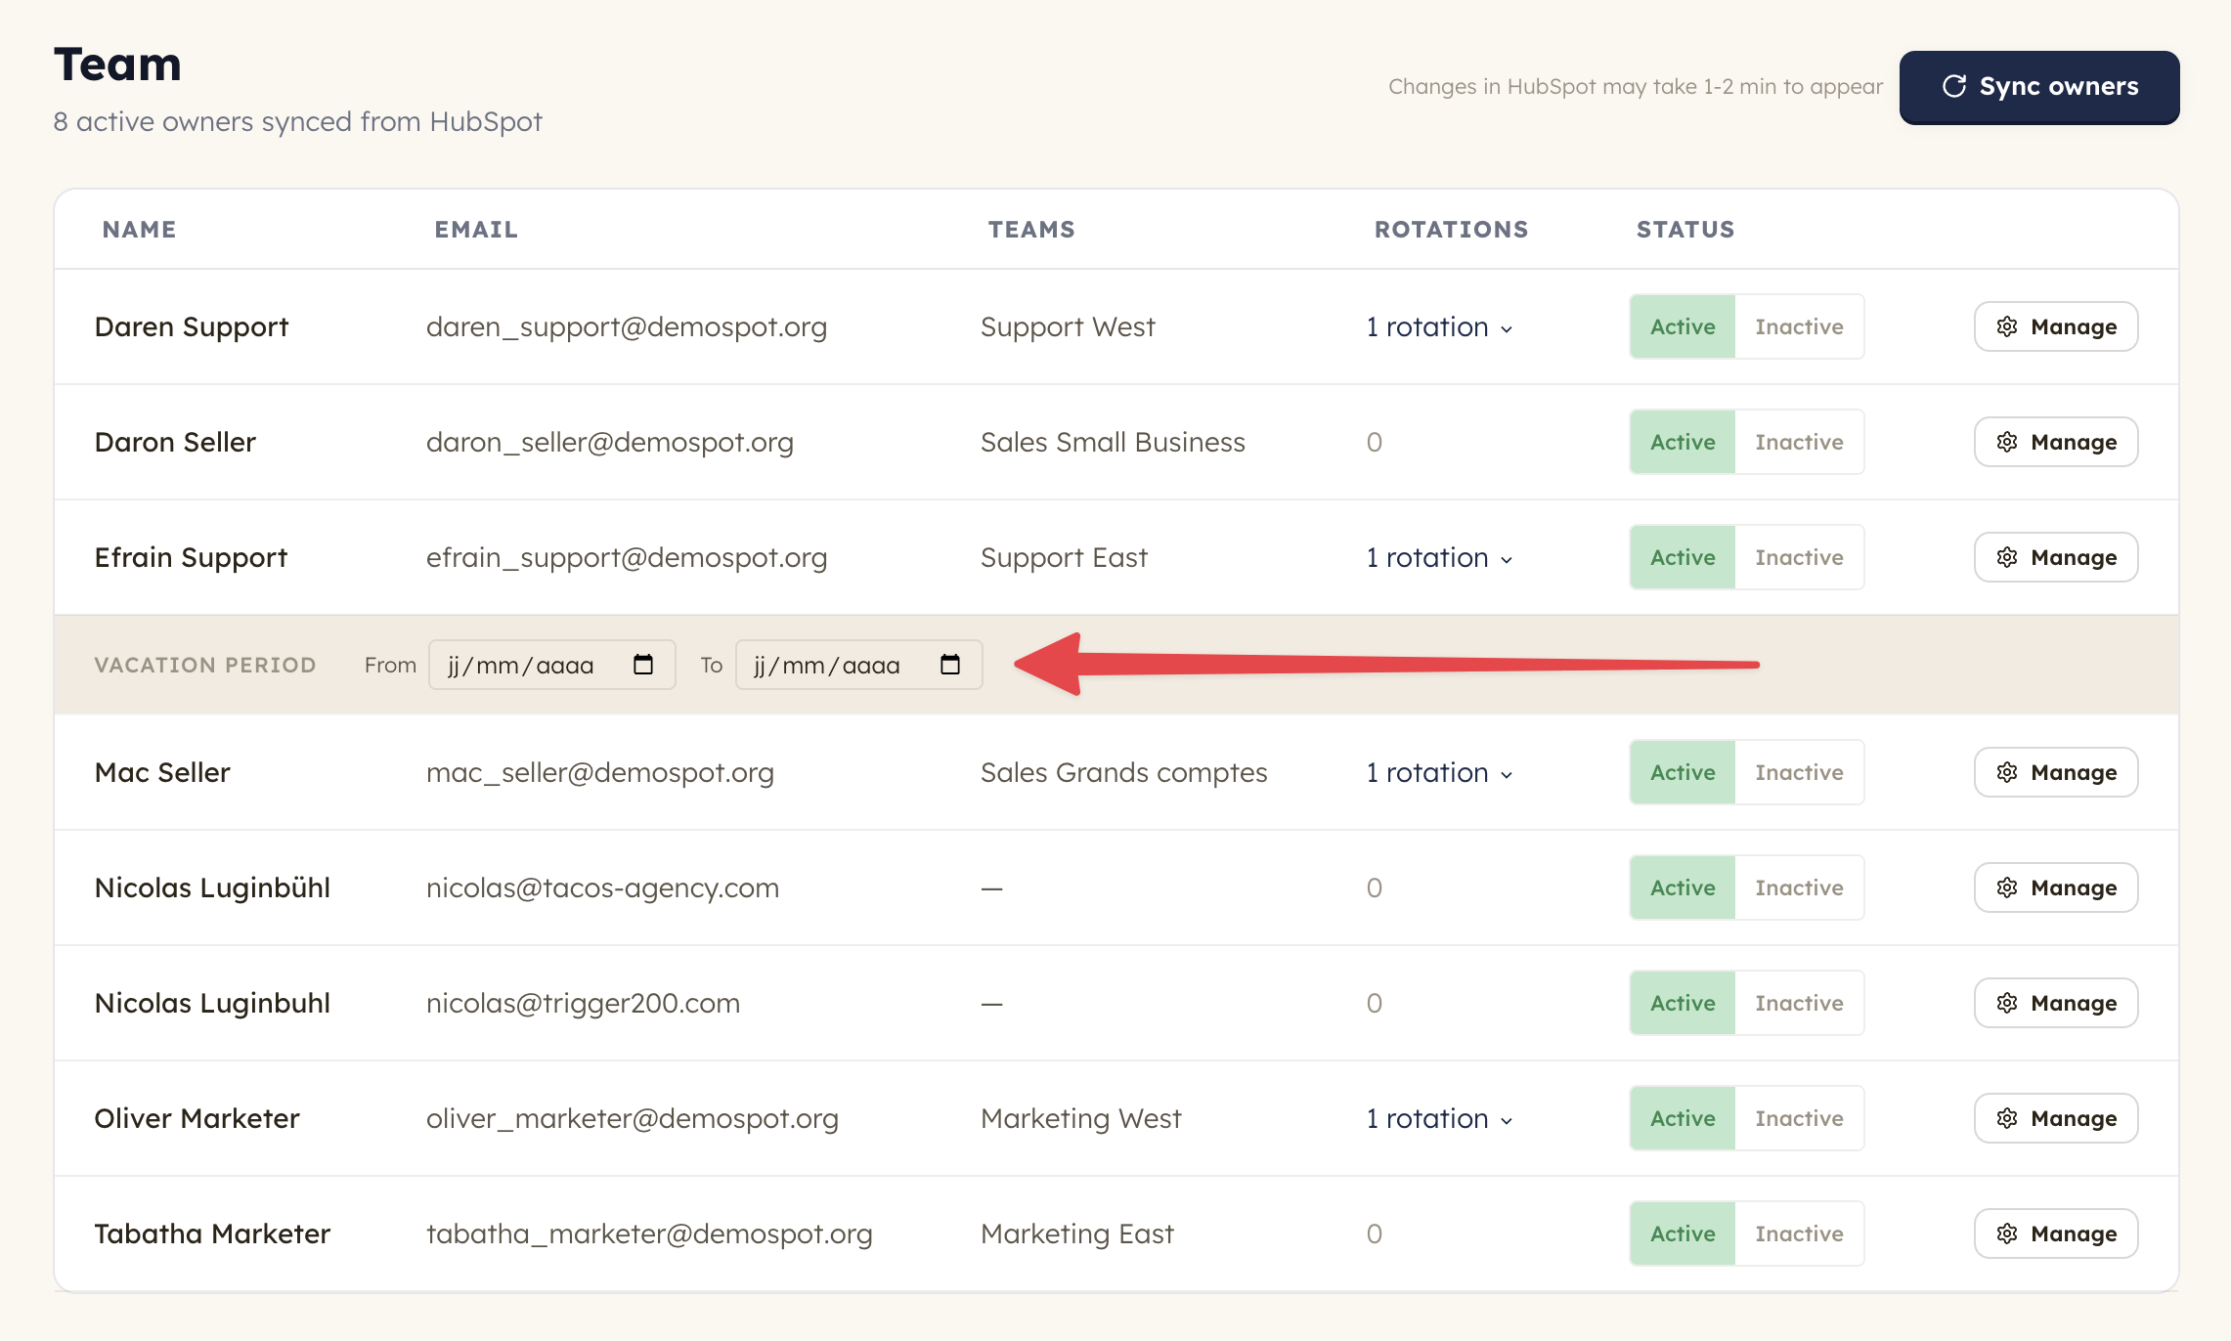
Task: Expand Mac Seller's rotation chevron
Action: click(1507, 774)
